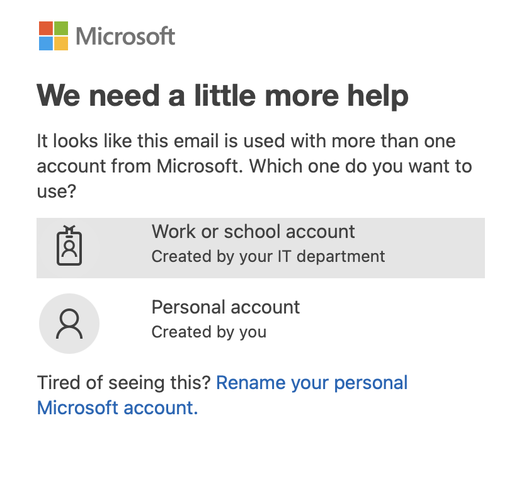Click the "Which one do you want" question text
The width and height of the screenshot is (524, 481).
tap(370, 166)
